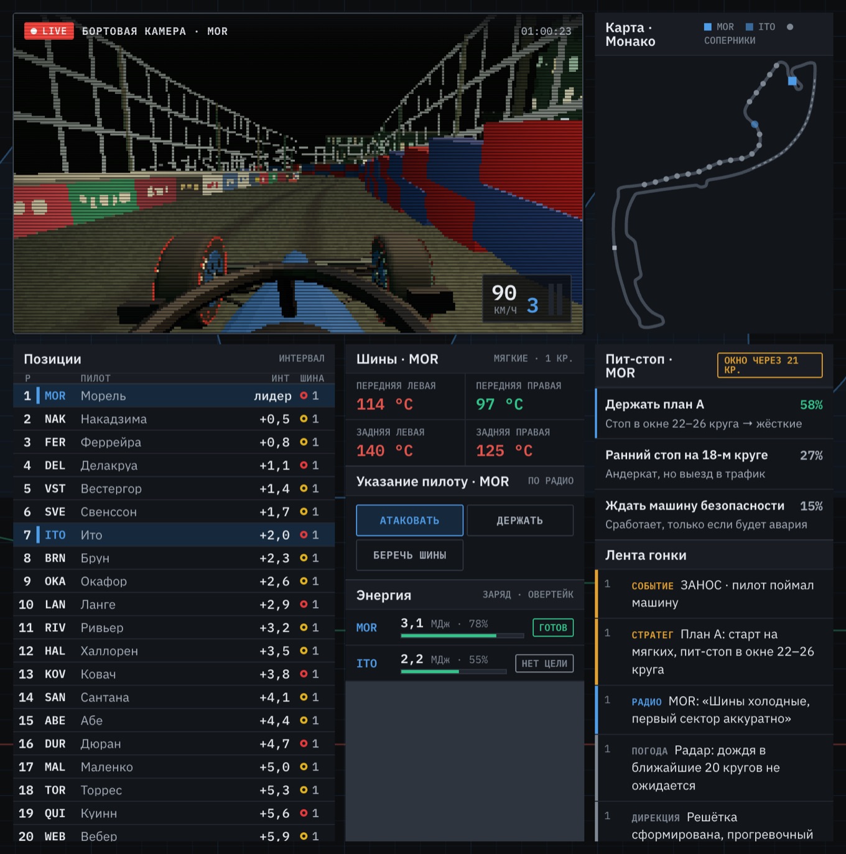Viewport: 846px width, 854px height.
Task: Choose the Держать план А strategy option
Action: (714, 414)
